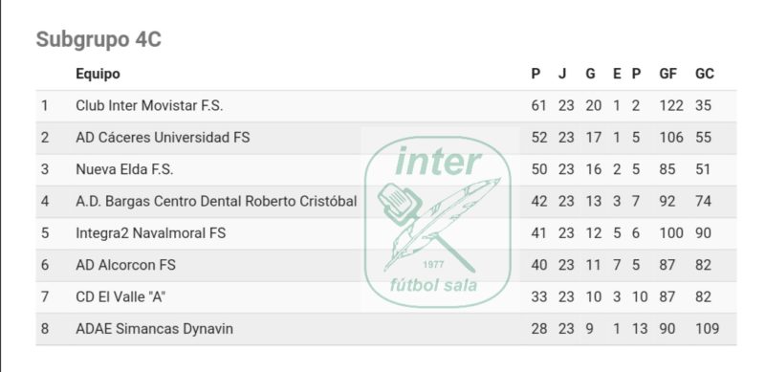This screenshot has width=765, height=372.
Task: Open Club Inter Movistar F.S. team row
Action: click(x=386, y=105)
